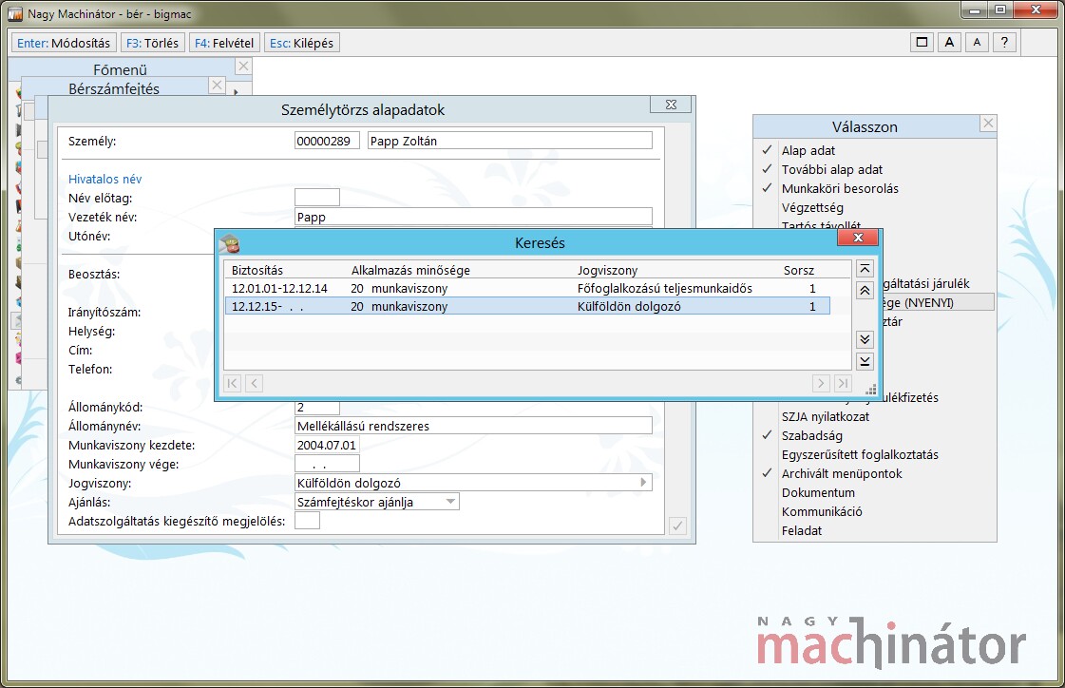
Task: Click the Állománynév field
Action: click(473, 426)
